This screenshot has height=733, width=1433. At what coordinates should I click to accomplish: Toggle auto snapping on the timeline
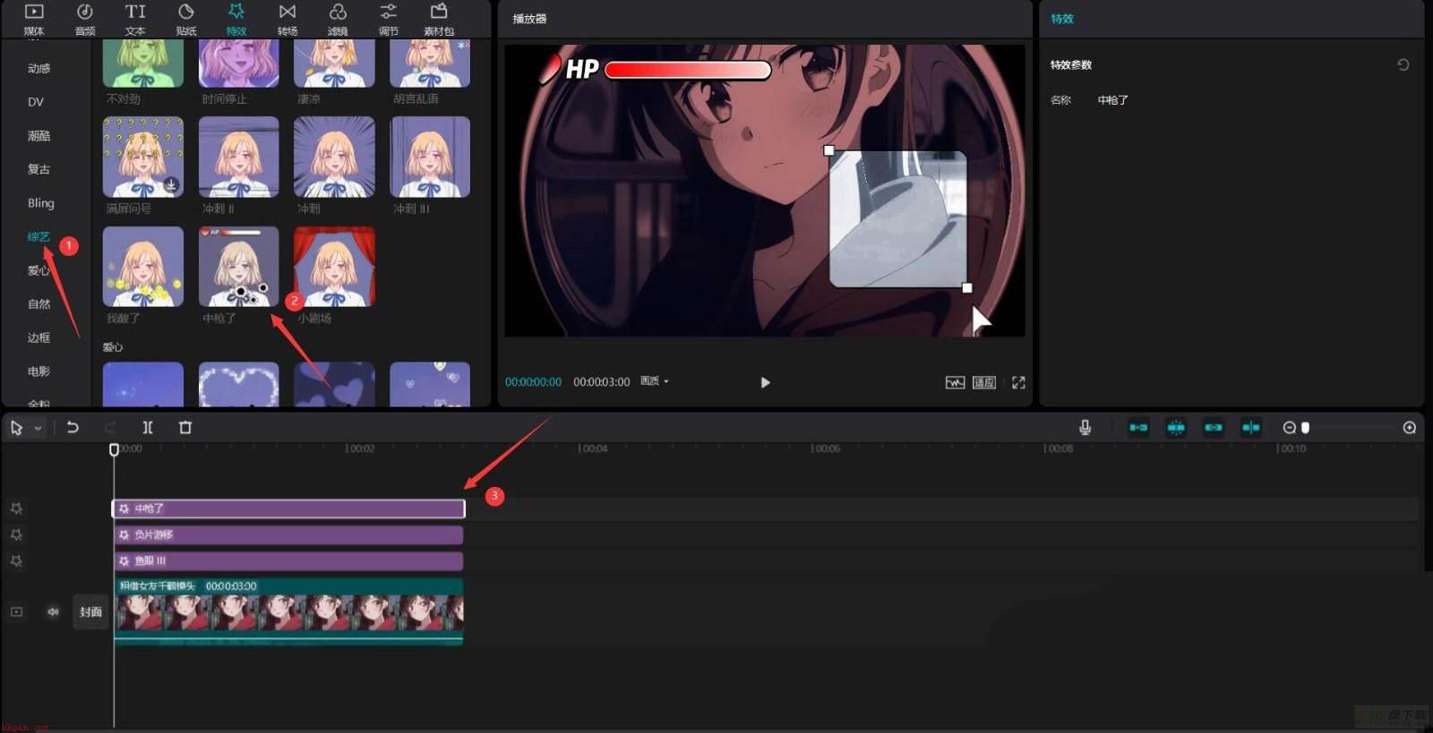point(1176,428)
